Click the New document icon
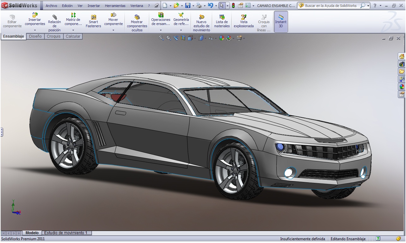This screenshot has height=243, width=406. [x=165, y=5]
